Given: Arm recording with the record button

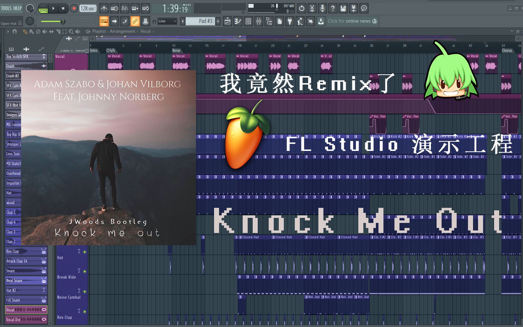Looking at the screenshot, I should coord(74,8).
